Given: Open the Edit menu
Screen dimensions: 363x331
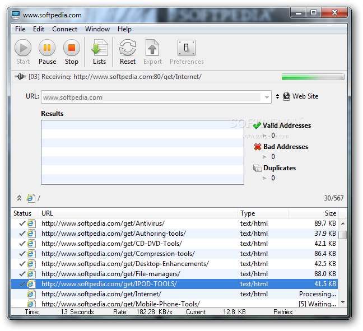Looking at the screenshot, I should click(39, 29).
